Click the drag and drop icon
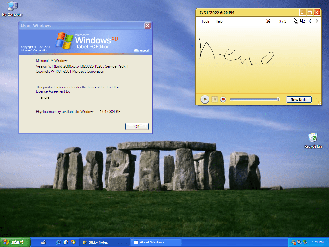Image resolution: width=329 pixels, height=247 pixels. click(296, 21)
